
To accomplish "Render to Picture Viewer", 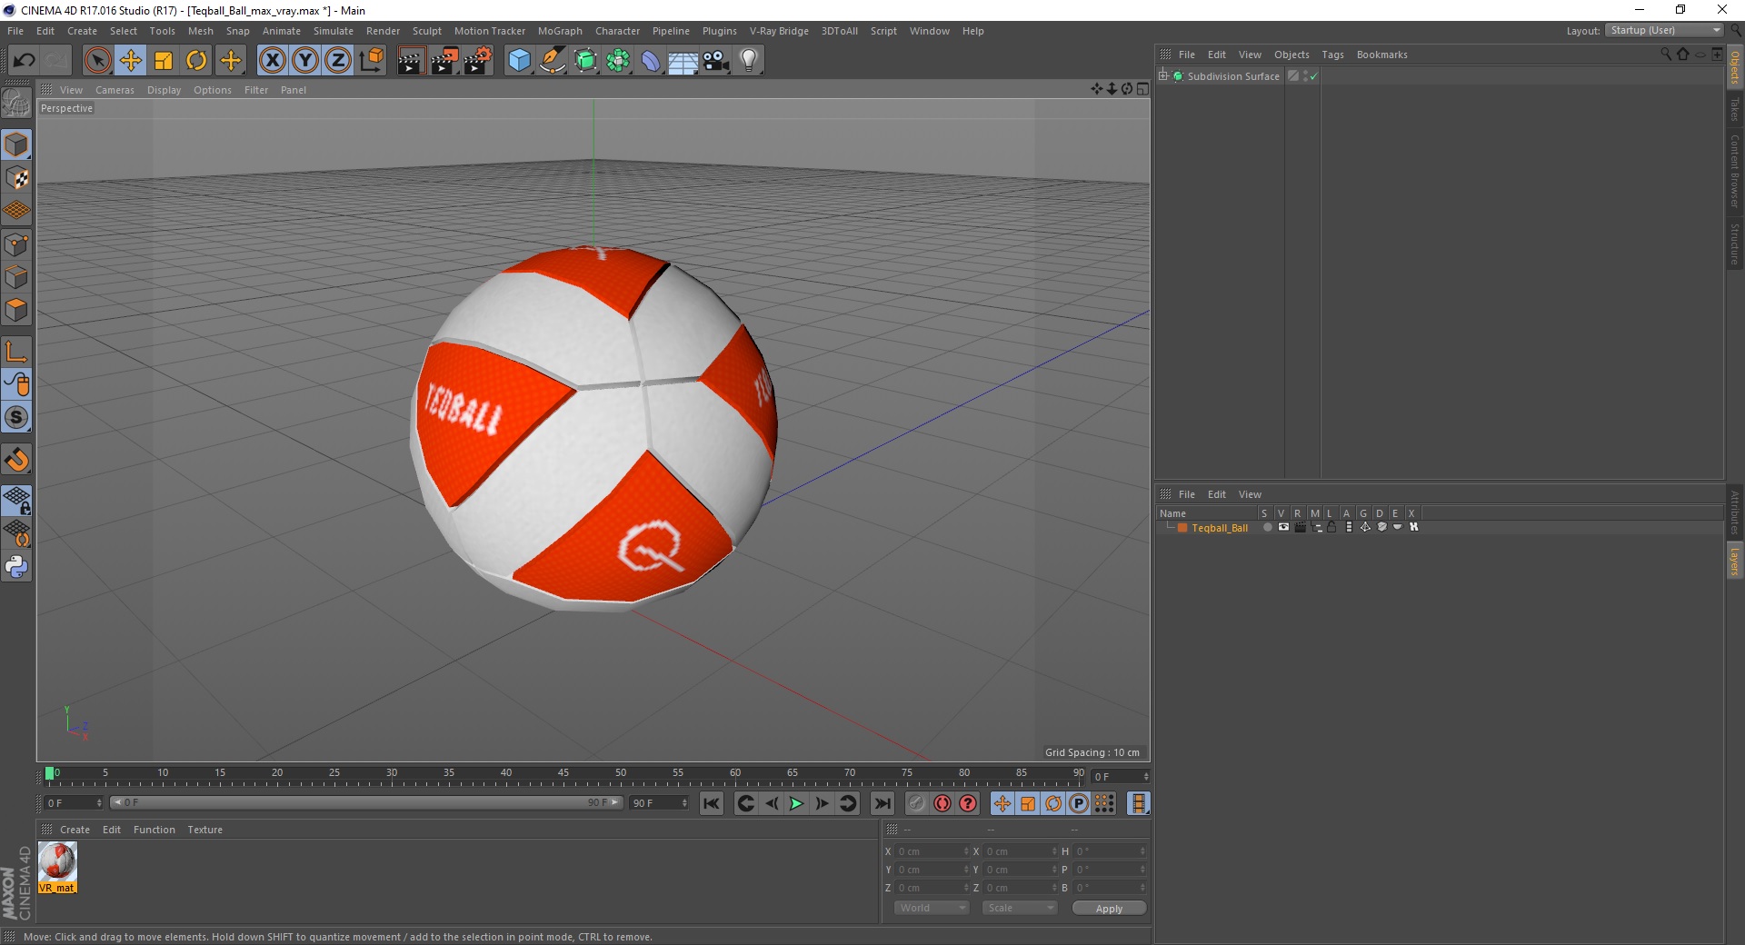I will (x=444, y=61).
